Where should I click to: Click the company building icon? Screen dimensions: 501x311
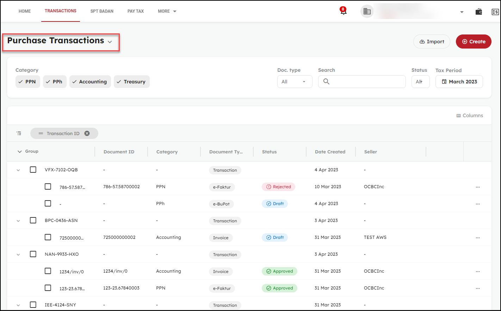click(x=367, y=12)
